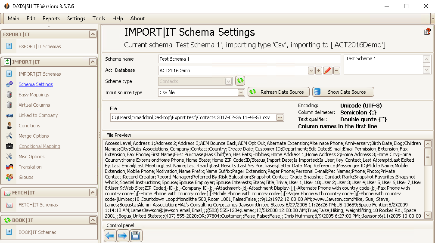
Task: Open the Act! Database dropdown
Action: pyautogui.click(x=311, y=71)
